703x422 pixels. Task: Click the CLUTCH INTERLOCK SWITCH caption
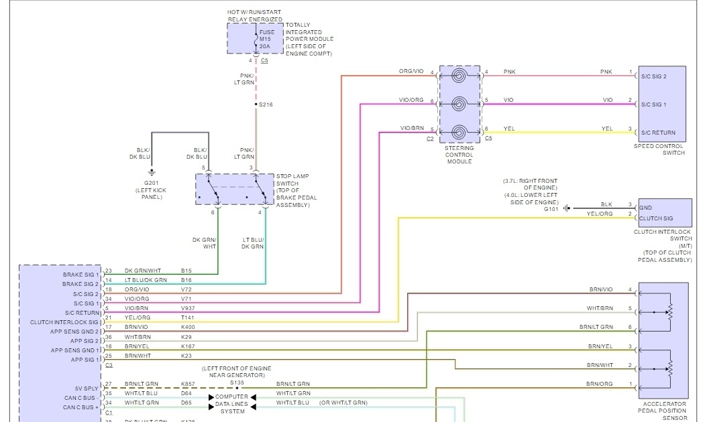pos(663,246)
